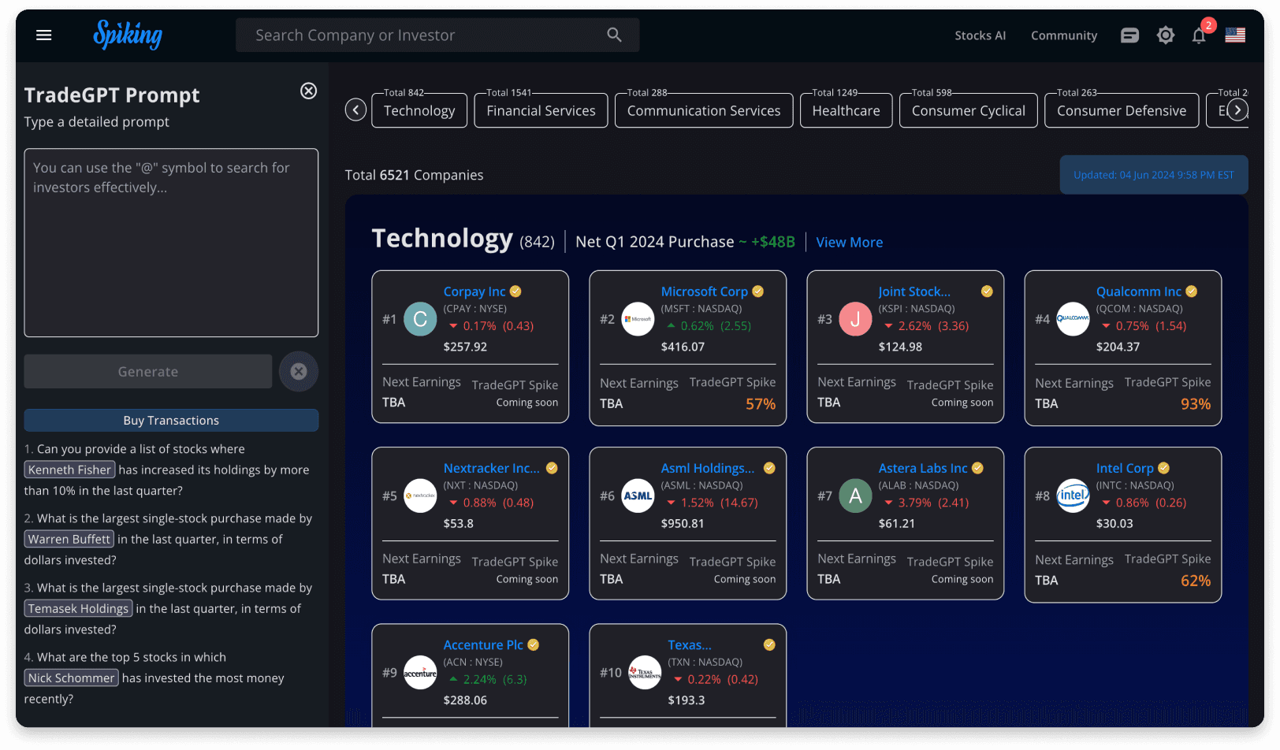Focus the TradeGPT prompt text area

171,243
